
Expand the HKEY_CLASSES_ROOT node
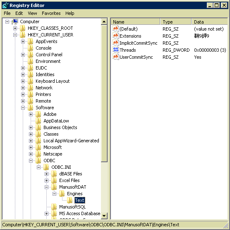click(15, 28)
